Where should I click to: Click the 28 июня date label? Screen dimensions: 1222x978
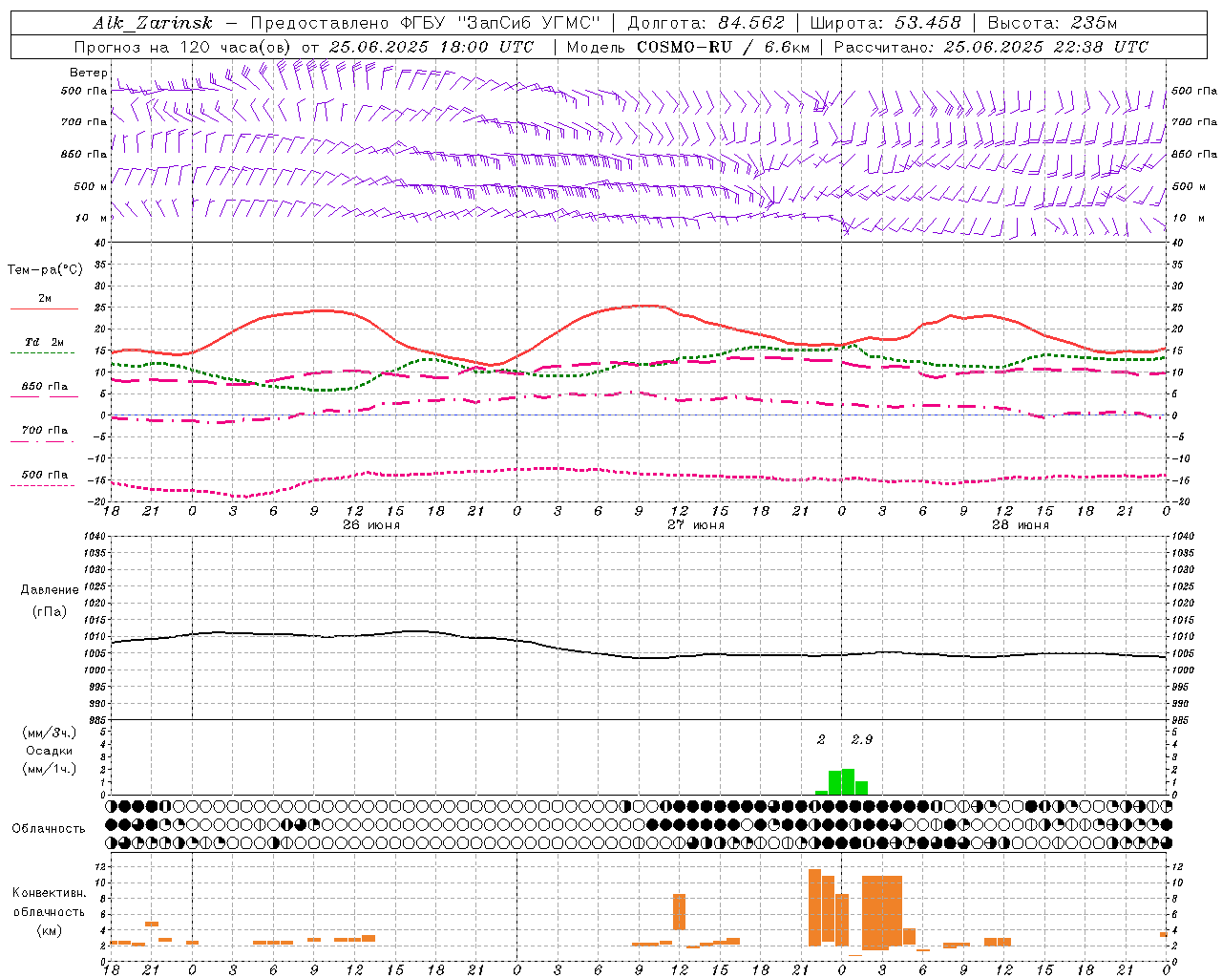[x=1021, y=524]
